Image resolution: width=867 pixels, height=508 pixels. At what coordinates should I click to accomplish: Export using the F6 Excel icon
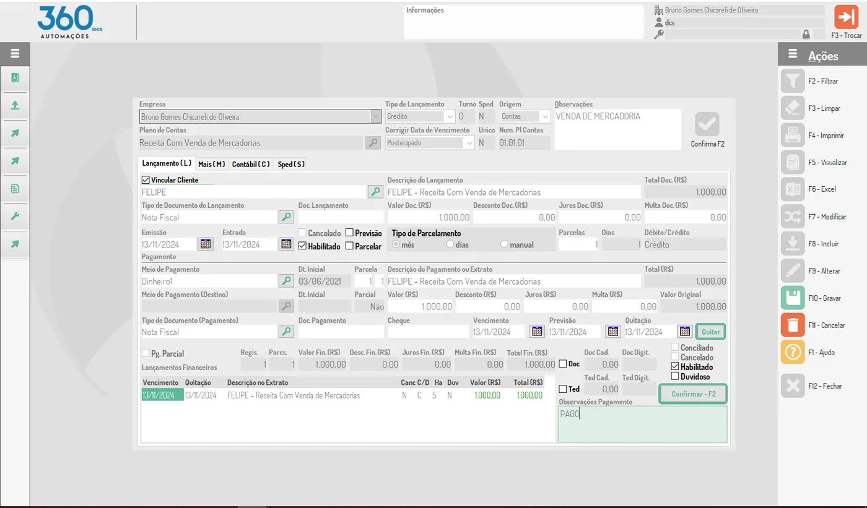click(x=793, y=189)
